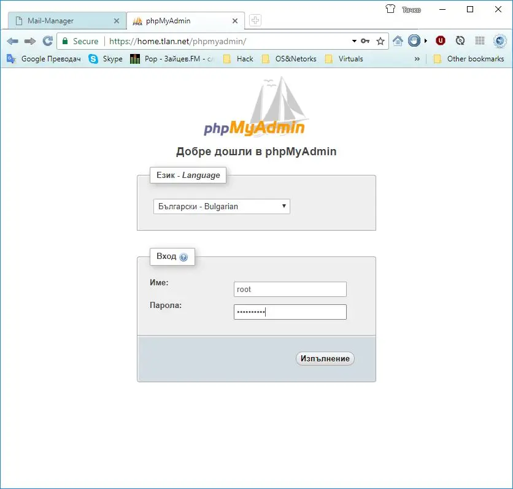513x489 pixels.
Task: Click the home extension icon in toolbar
Action: [398, 41]
